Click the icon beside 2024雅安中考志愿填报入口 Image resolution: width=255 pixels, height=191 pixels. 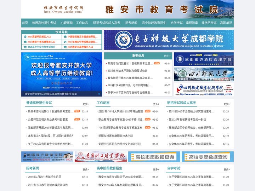point(25,42)
